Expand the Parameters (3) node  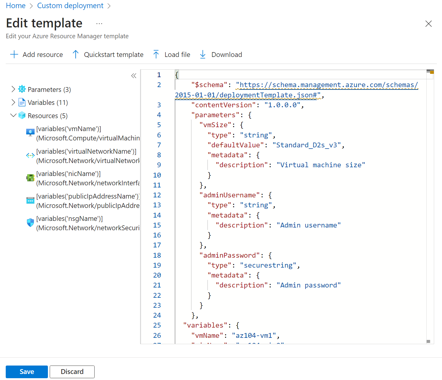(13, 89)
